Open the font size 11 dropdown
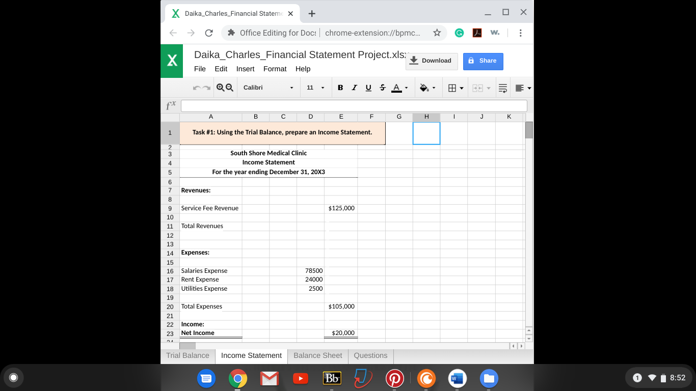 (315, 88)
